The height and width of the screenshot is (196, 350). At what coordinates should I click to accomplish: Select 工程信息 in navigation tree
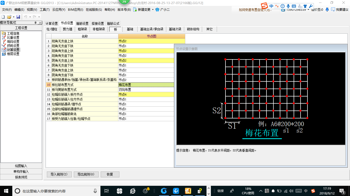[13, 33]
